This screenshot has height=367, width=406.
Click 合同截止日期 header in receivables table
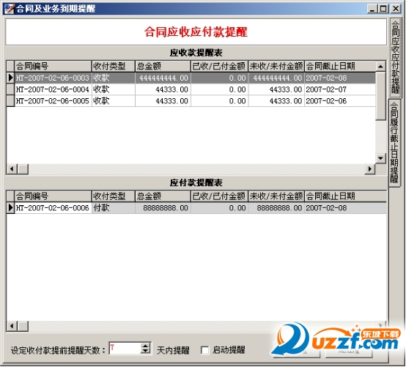pyautogui.click(x=340, y=66)
